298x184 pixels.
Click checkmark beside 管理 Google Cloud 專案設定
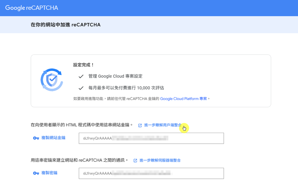81,76
